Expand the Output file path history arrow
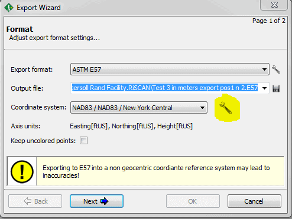 click(x=264, y=88)
